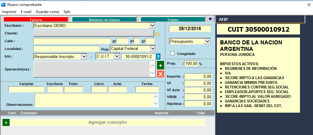Click the Prop. percentage field 100,00
Image resolution: width=313 pixels, height=135 pixels.
pyautogui.click(x=191, y=64)
